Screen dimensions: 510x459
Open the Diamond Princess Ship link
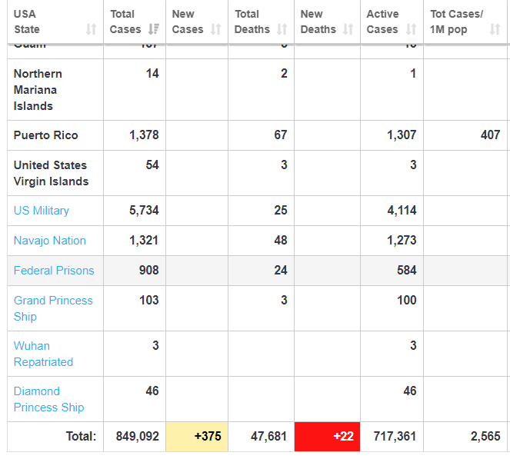click(x=48, y=399)
